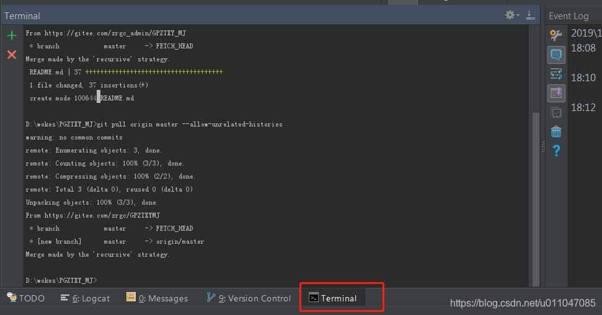The image size is (602, 315).
Task: Click the gitee.com/zrgc_admin/GPZTXY_MJ URL line
Action: coord(106,33)
